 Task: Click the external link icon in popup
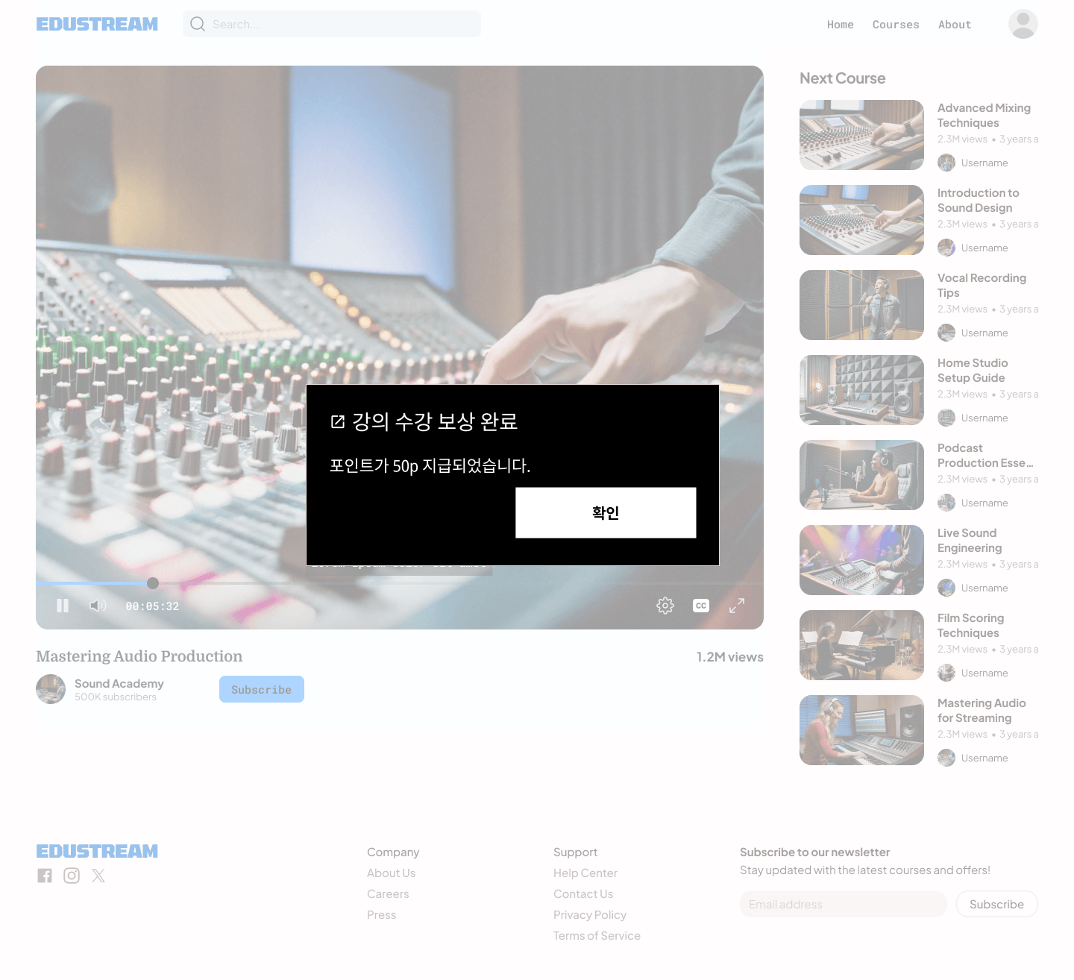coord(338,421)
